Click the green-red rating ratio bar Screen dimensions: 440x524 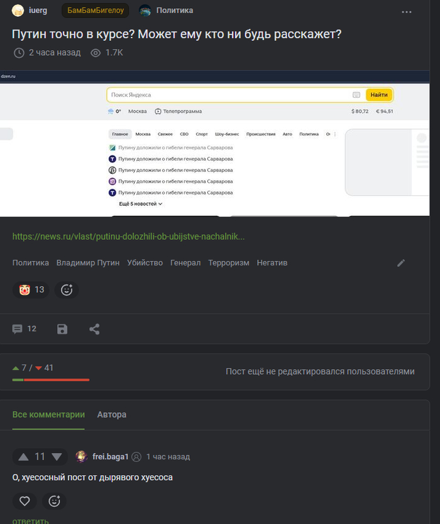point(51,380)
